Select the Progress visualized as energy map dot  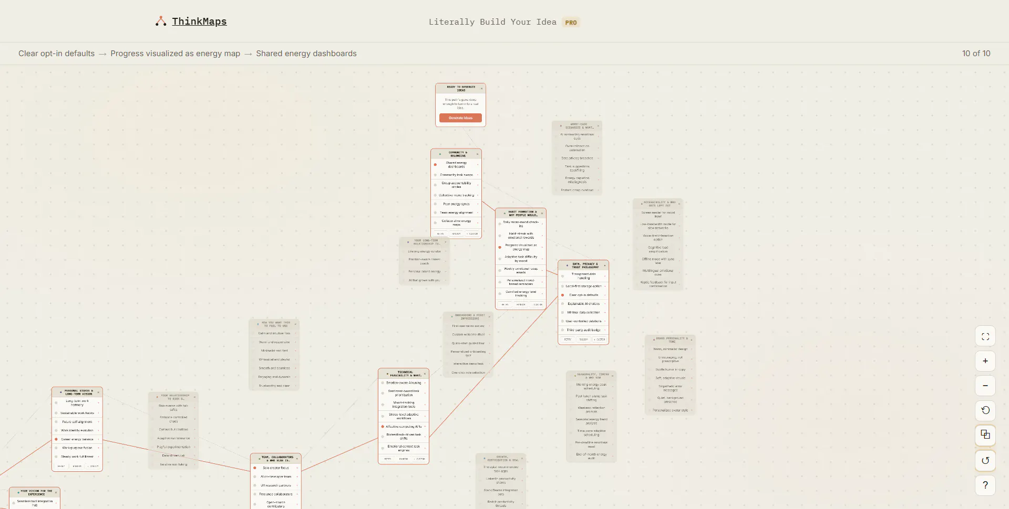(500, 247)
